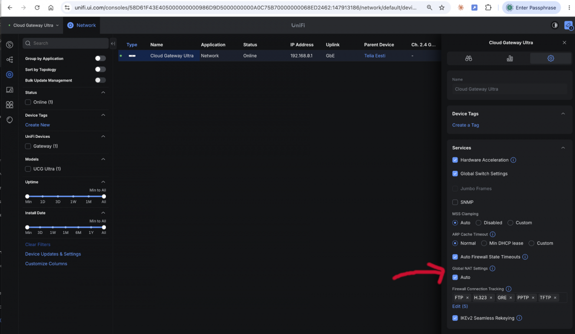
Task: Open site information icon in address bar
Action: pos(67,8)
